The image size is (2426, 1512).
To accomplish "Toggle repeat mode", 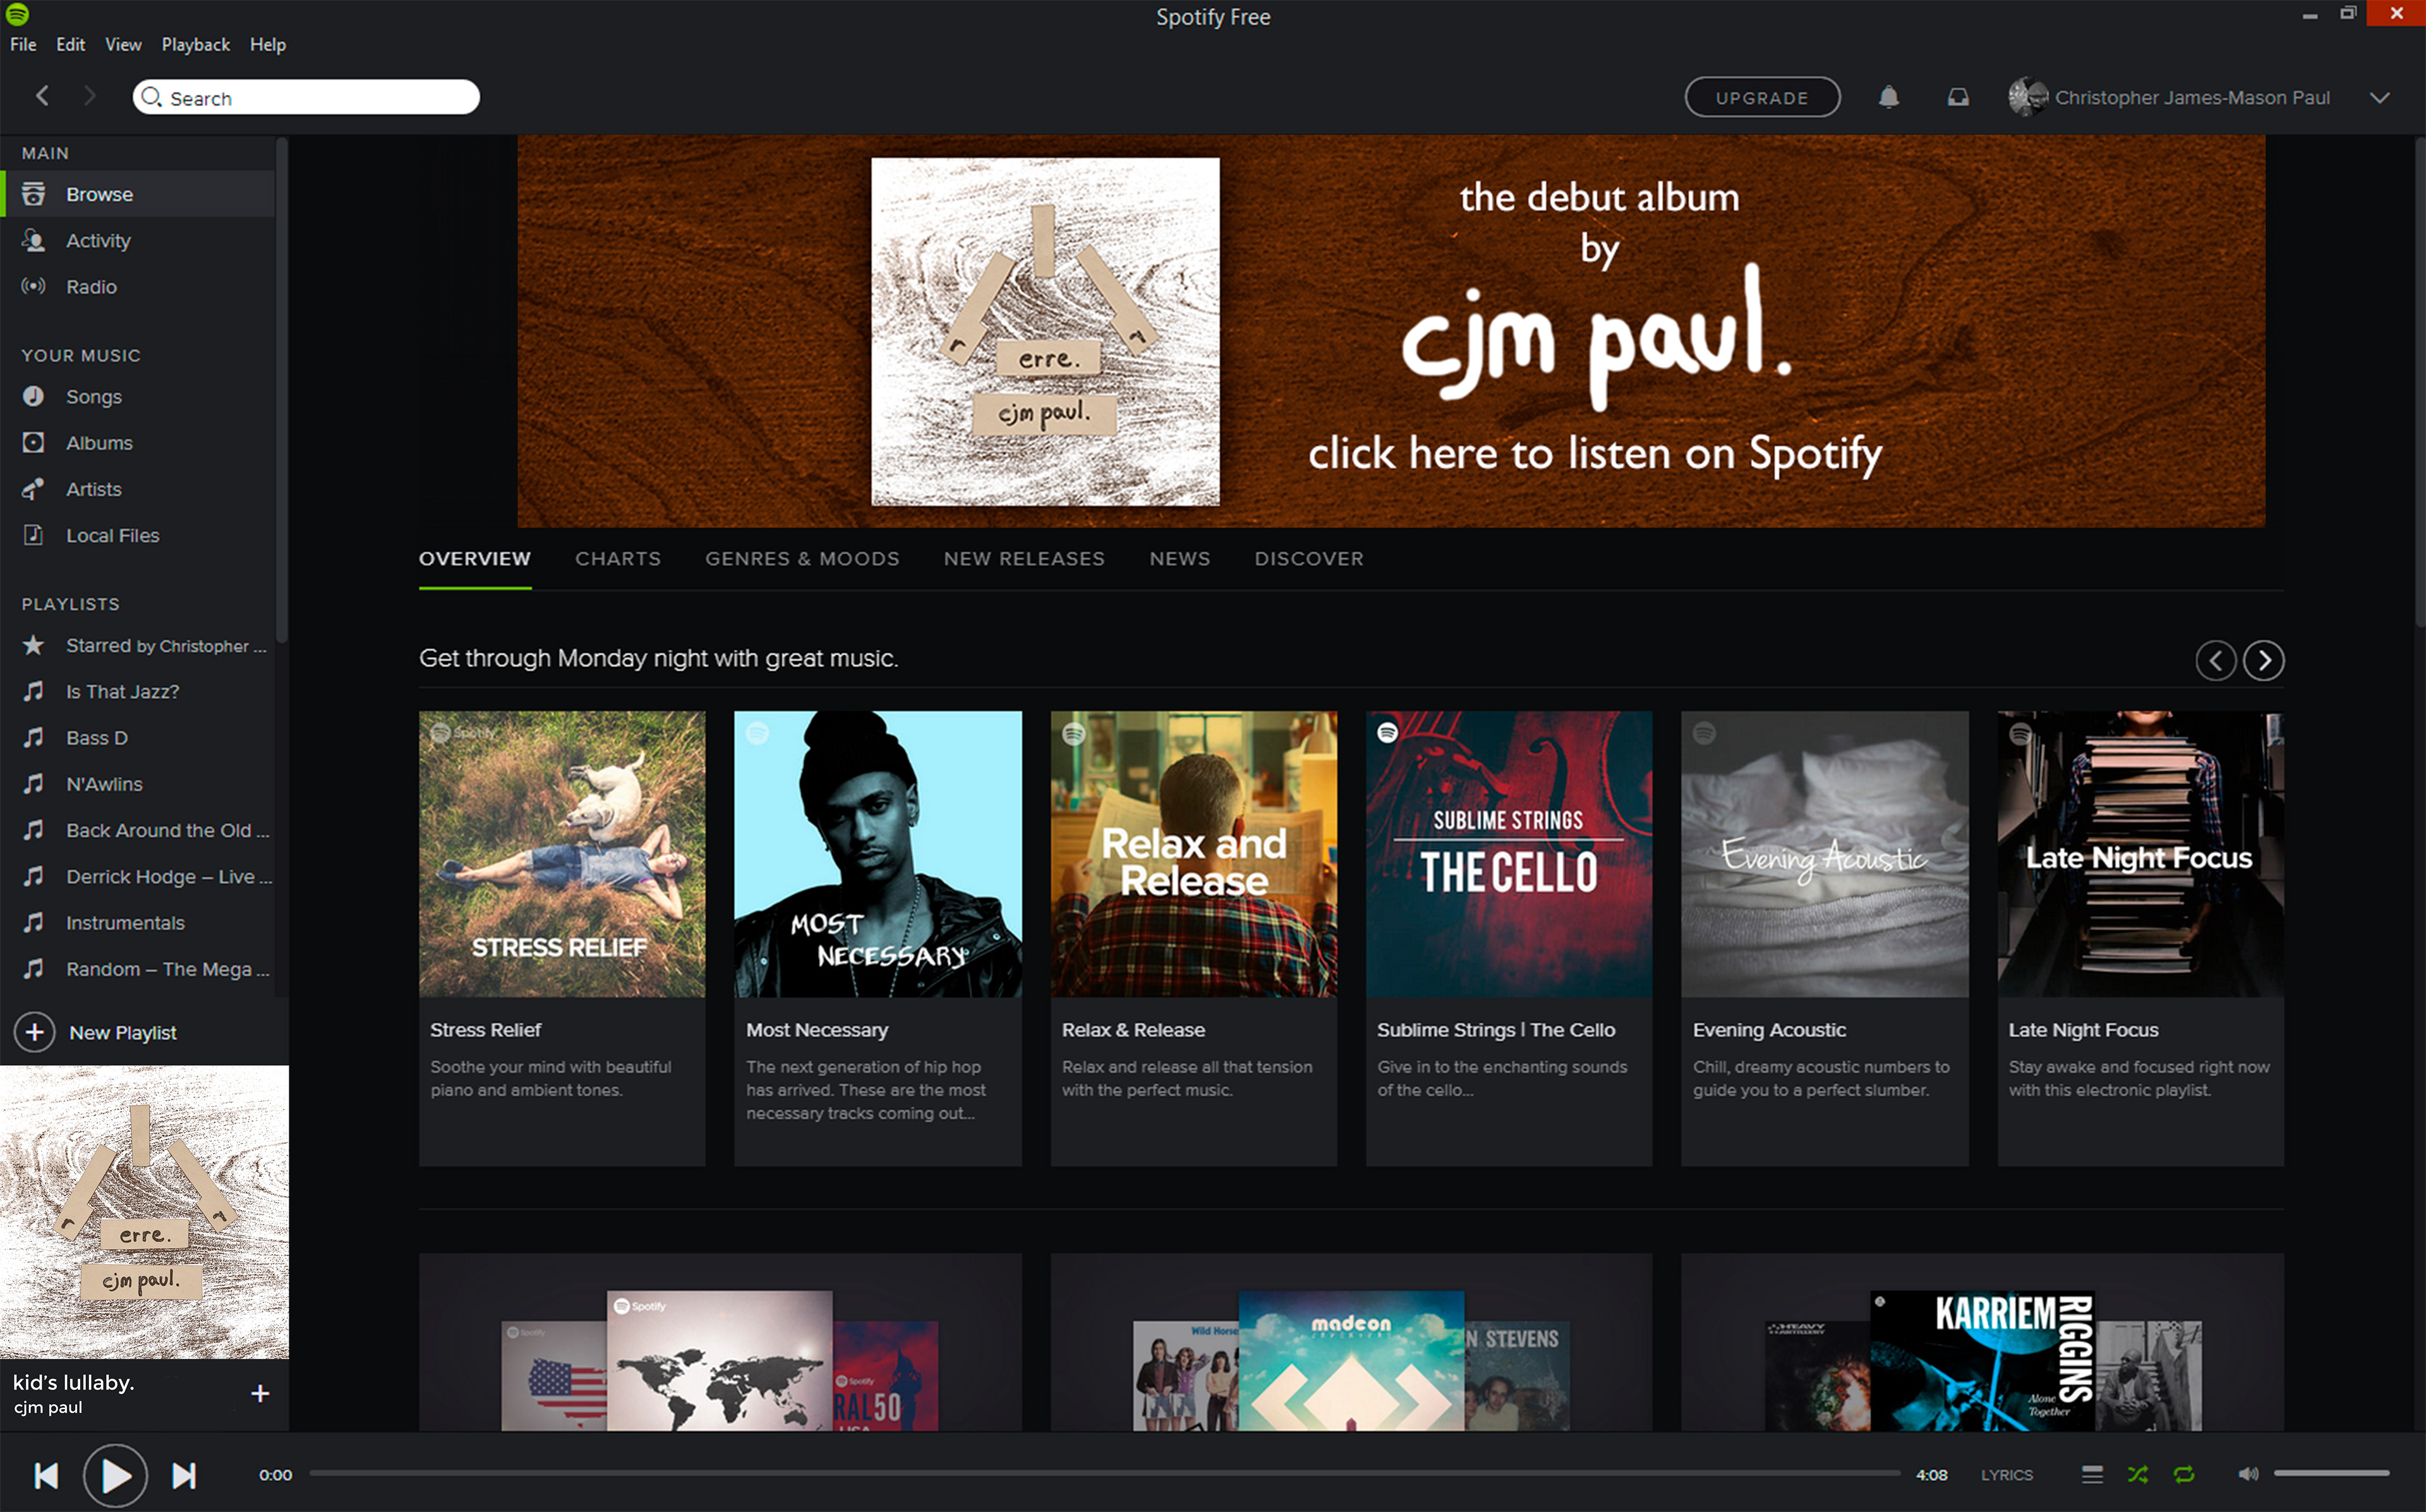I will point(2184,1474).
